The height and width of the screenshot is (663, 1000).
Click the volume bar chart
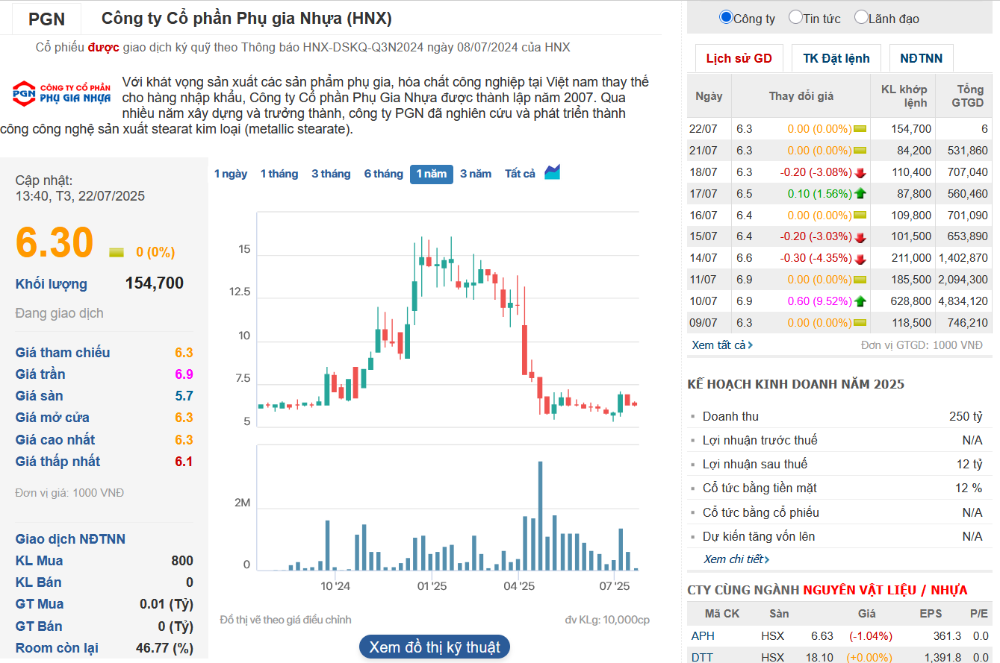click(x=448, y=508)
